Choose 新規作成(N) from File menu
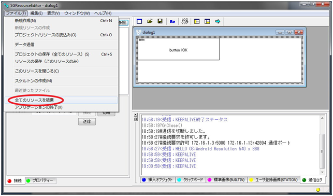 click(61, 21)
